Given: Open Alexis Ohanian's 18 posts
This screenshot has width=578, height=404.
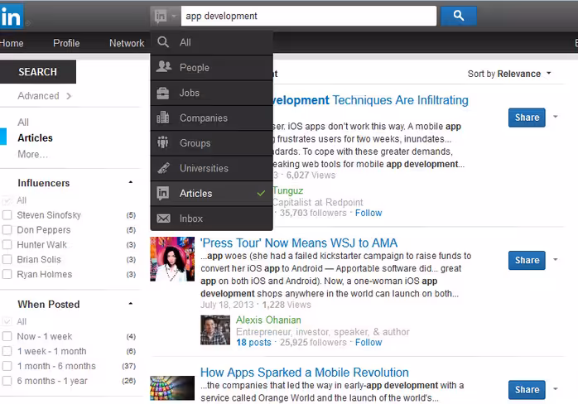Looking at the screenshot, I should 253,343.
